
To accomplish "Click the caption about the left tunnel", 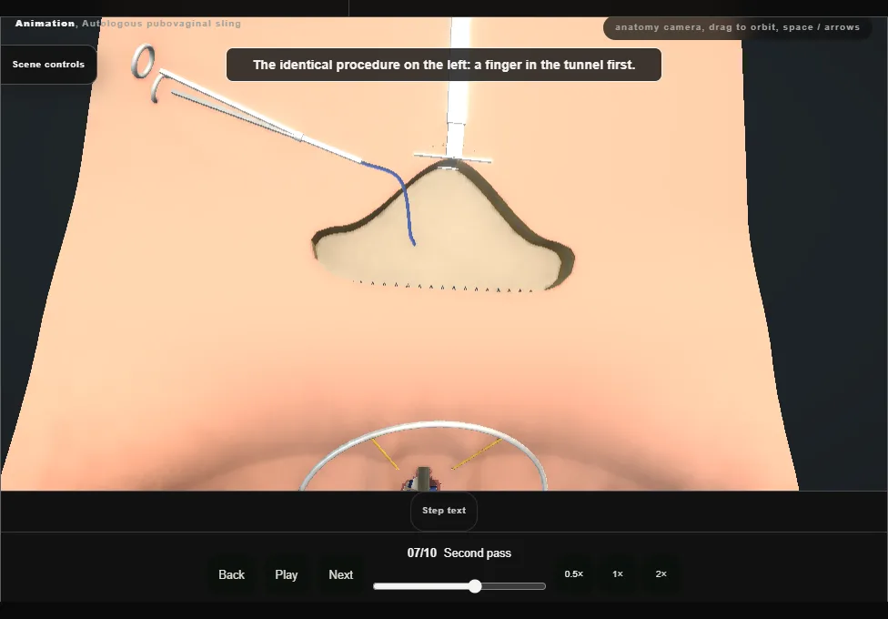I will tap(444, 65).
